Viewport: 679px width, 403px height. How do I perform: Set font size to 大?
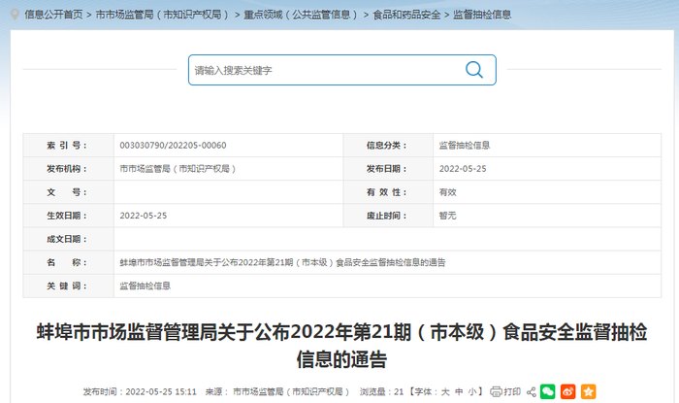coord(445,391)
